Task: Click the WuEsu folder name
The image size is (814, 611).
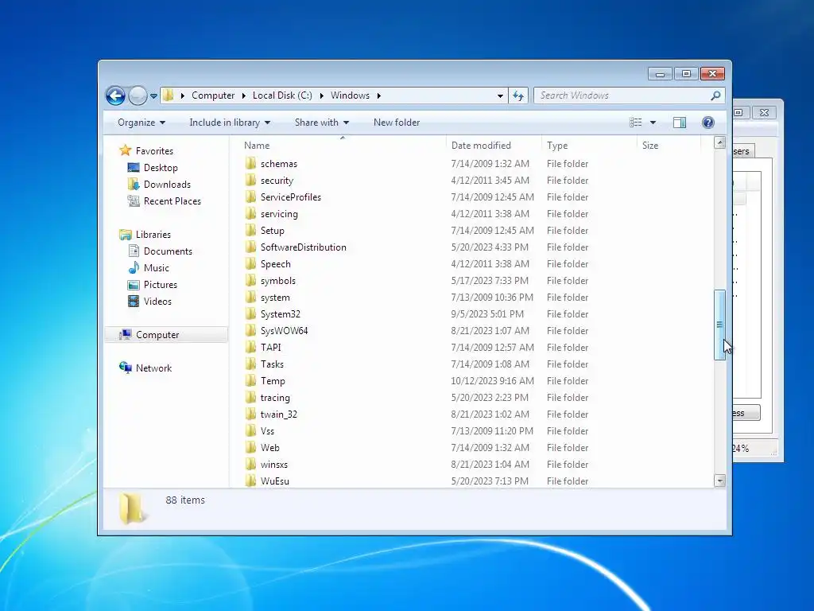Action: [x=274, y=481]
